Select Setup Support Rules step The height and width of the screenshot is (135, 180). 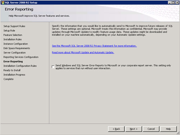pyautogui.click(x=14, y=26)
